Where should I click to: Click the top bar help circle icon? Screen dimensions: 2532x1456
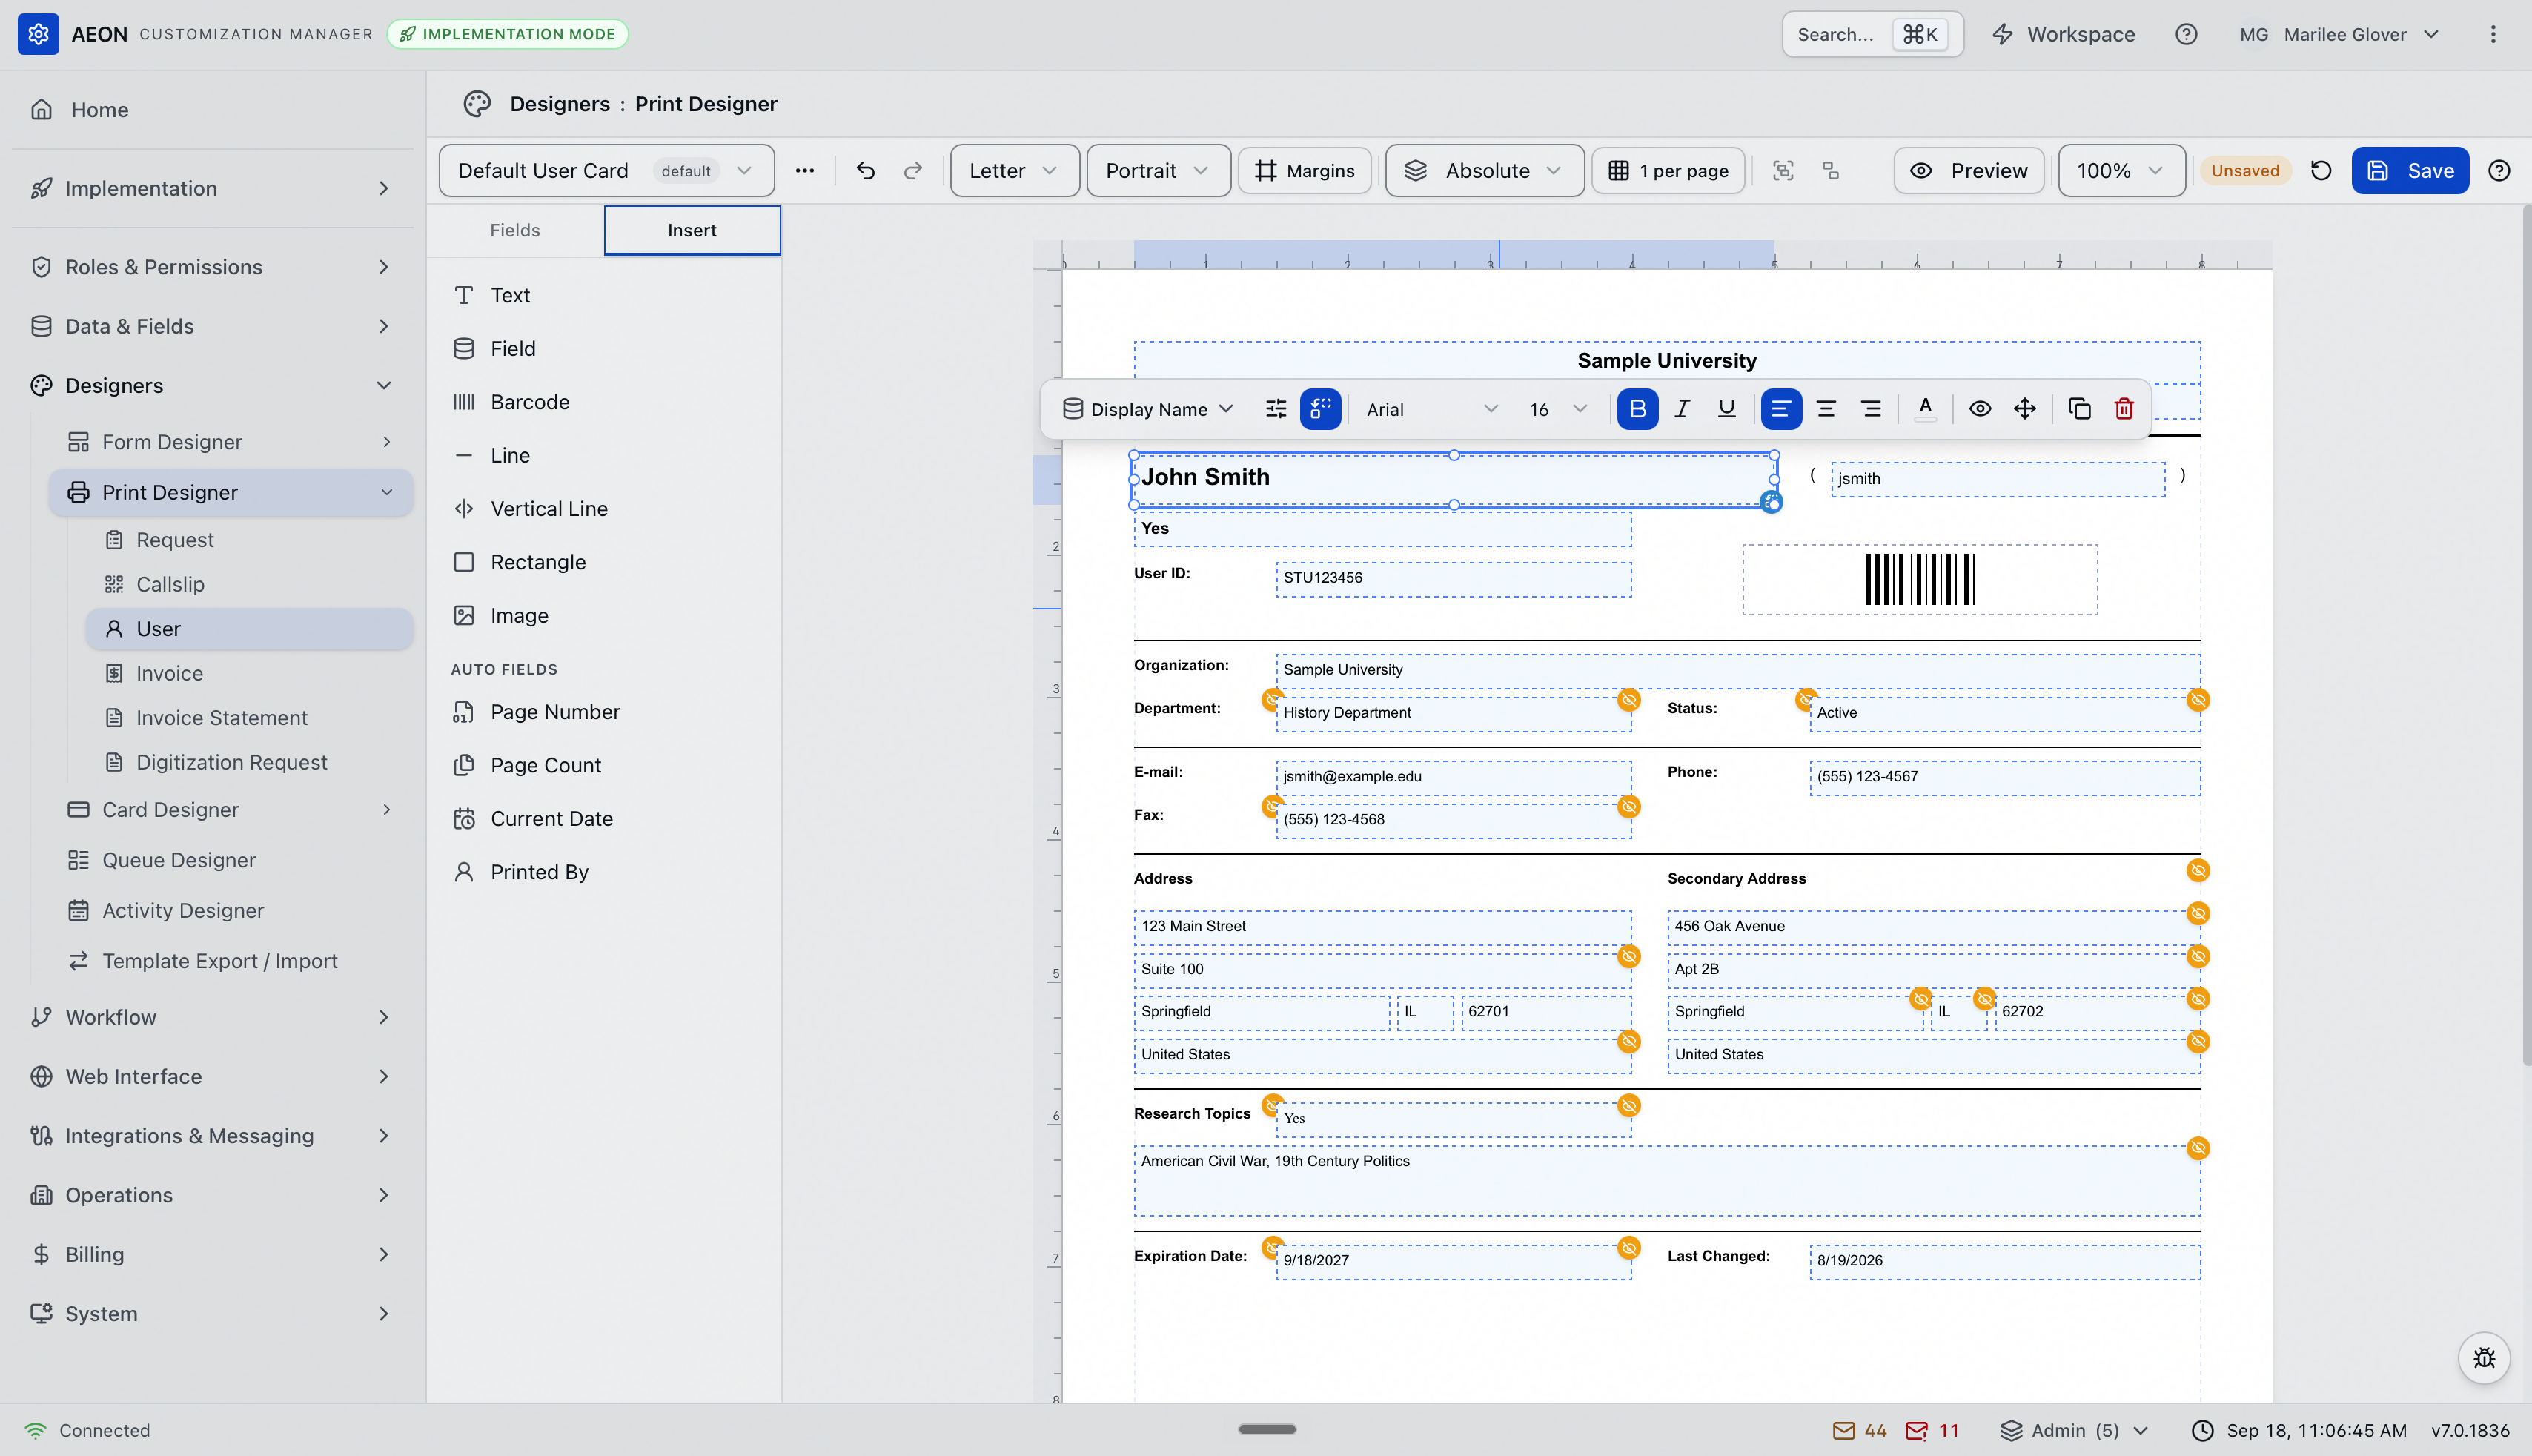coord(2186,35)
